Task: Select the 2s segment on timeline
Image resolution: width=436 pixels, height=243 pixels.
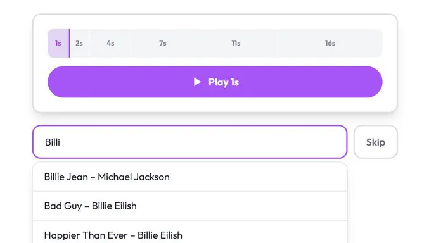Action: point(79,43)
